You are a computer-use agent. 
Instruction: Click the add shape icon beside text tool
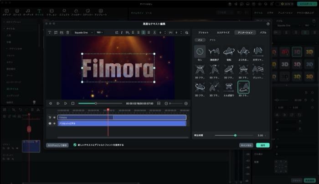pyautogui.click(x=56, y=32)
